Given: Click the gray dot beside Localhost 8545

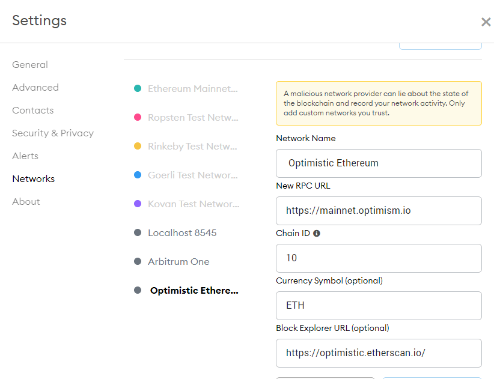Looking at the screenshot, I should point(137,232).
